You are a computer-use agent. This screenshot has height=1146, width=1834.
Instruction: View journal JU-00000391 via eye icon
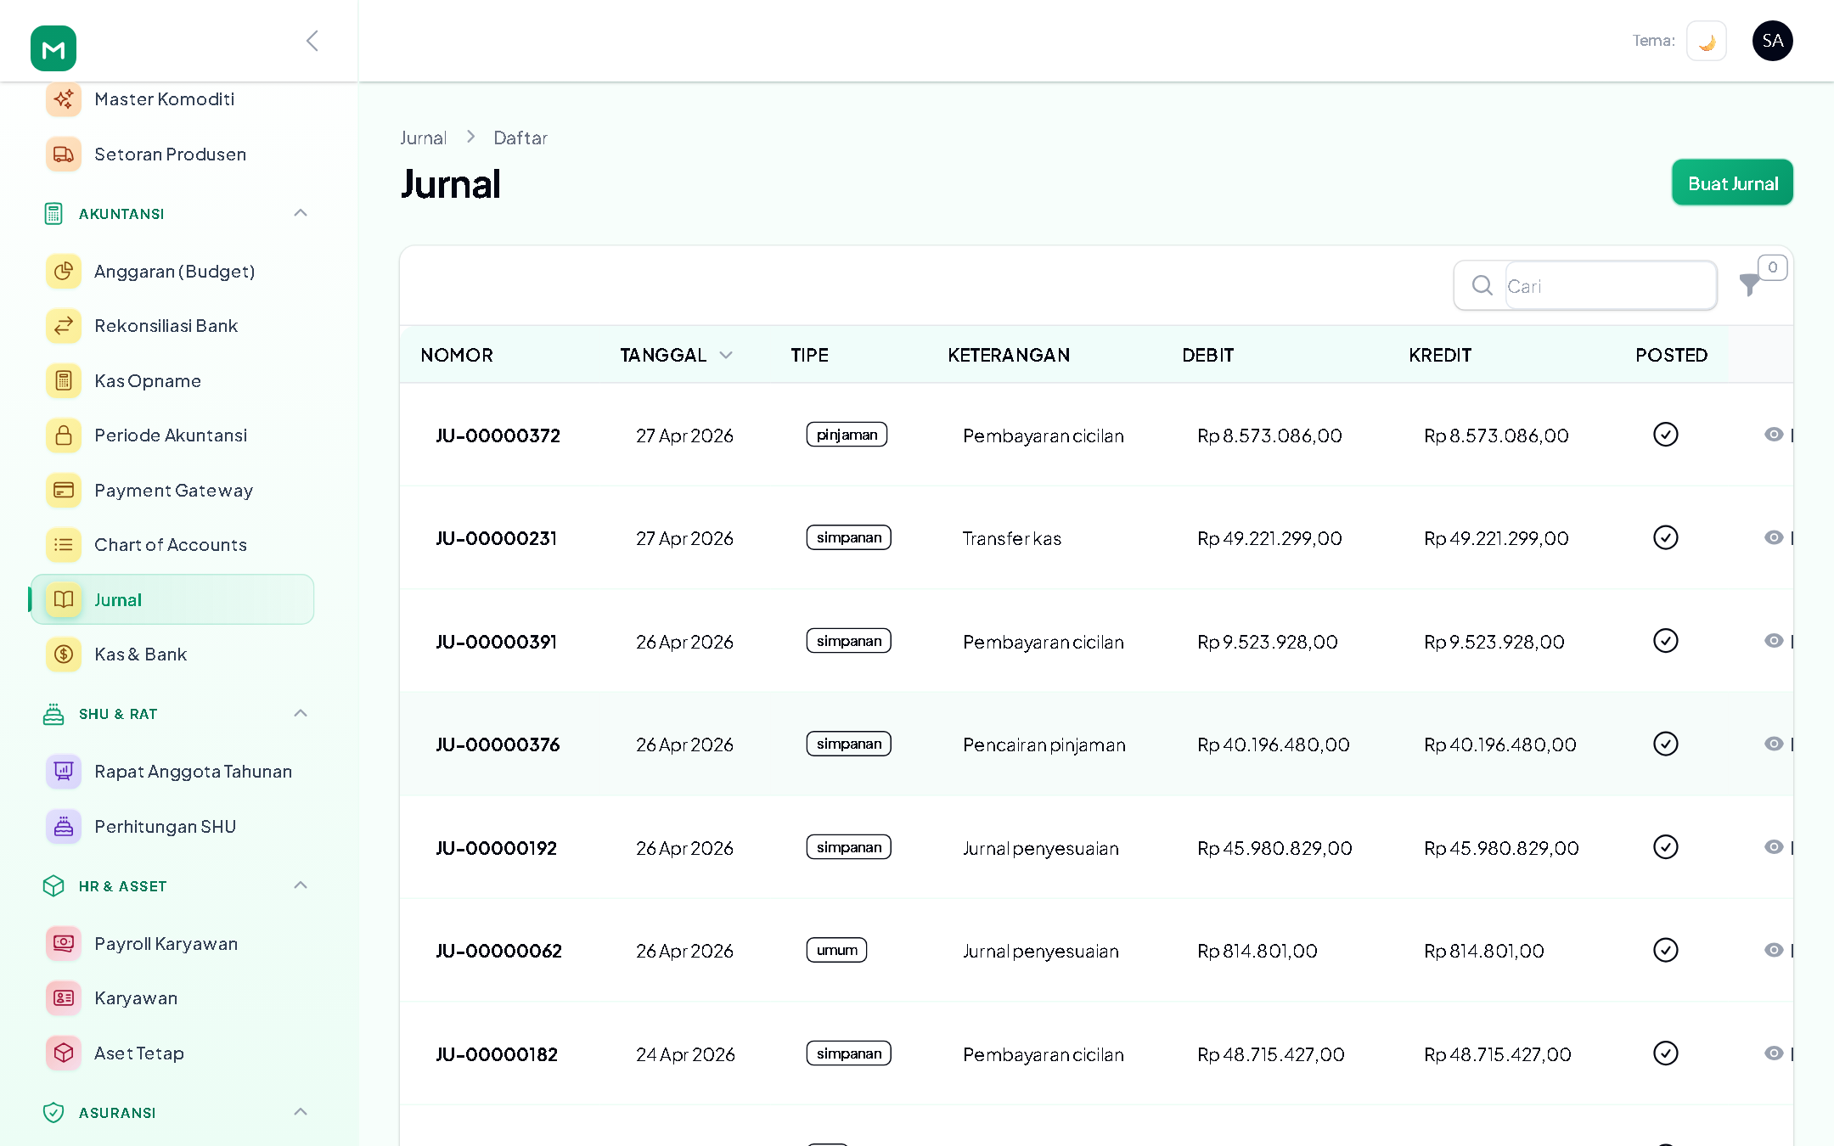click(x=1774, y=641)
